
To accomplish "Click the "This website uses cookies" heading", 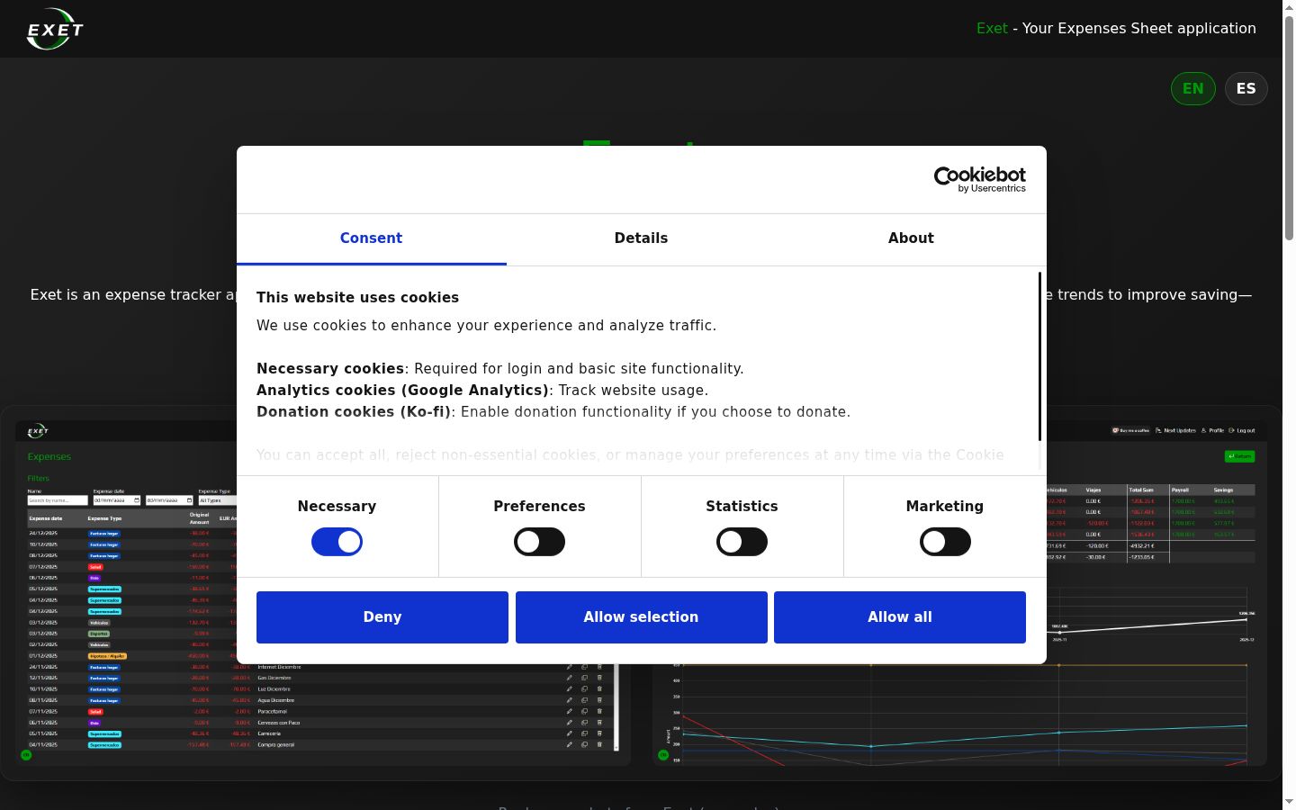I will 357,298.
